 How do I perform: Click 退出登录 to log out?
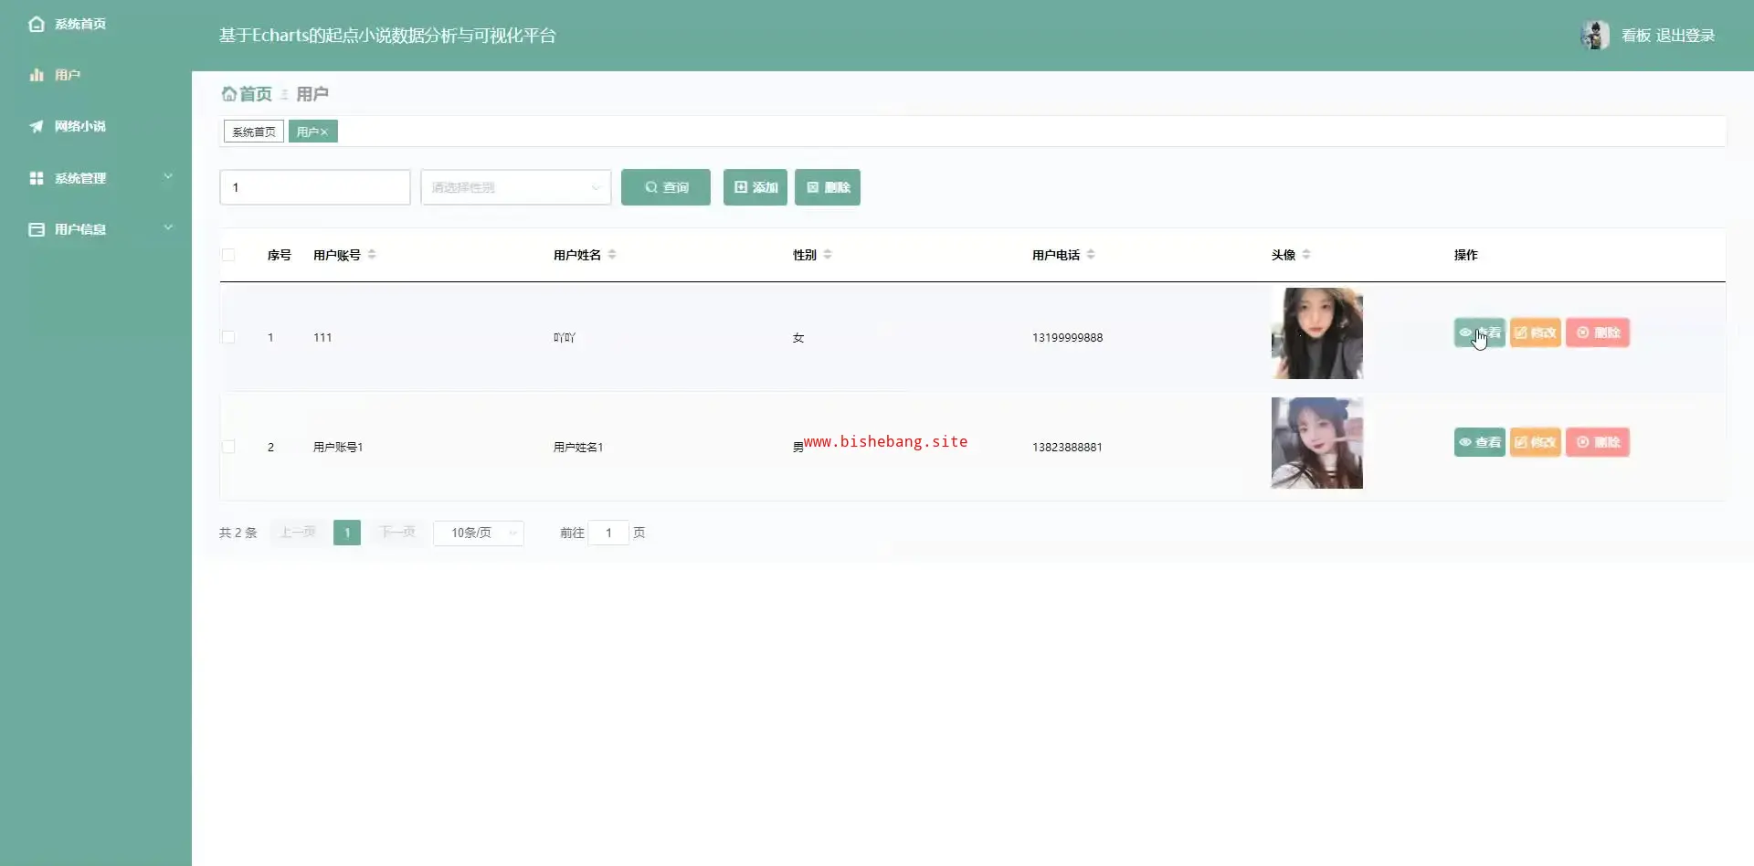click(1685, 36)
